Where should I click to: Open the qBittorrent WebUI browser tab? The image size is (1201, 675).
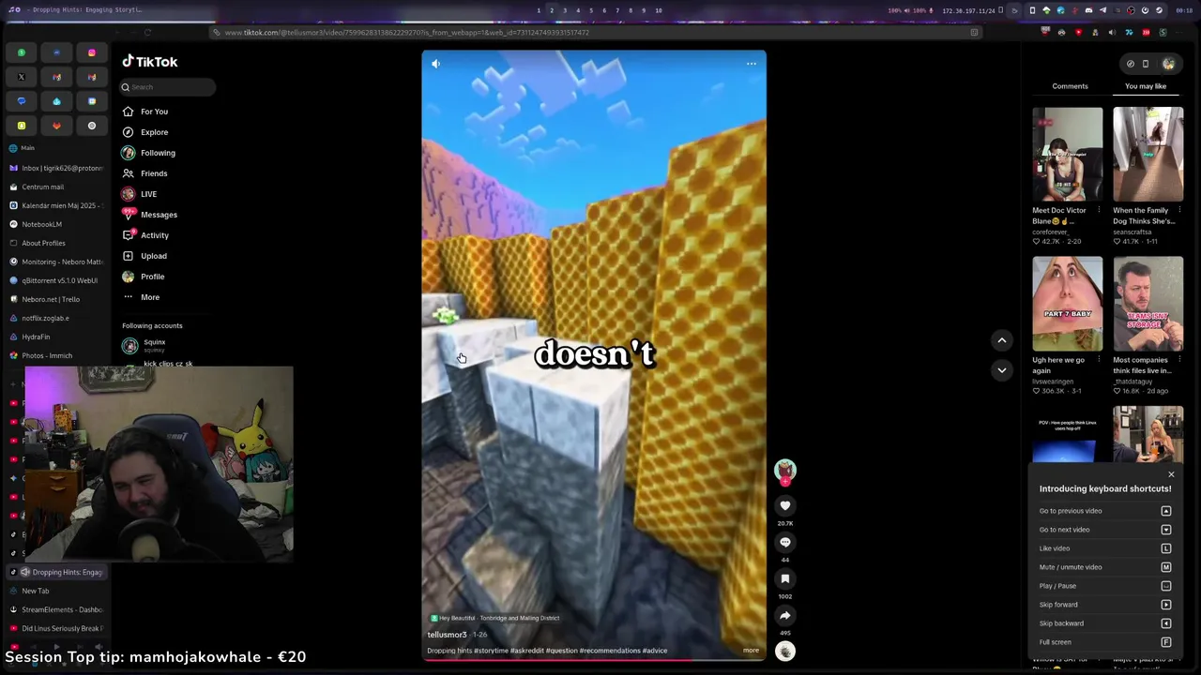(x=56, y=280)
